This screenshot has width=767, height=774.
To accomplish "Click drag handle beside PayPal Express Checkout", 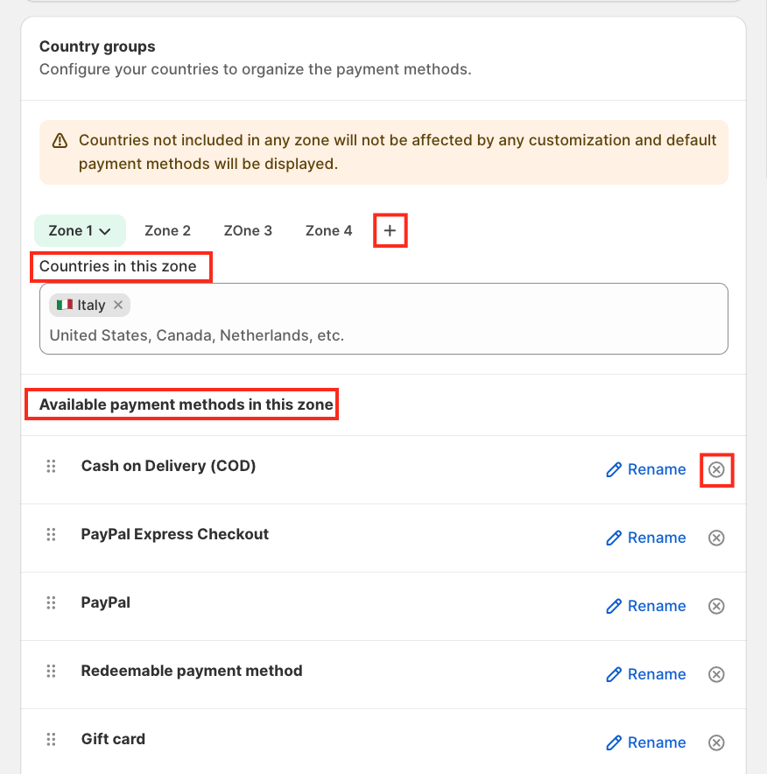I will pos(51,535).
